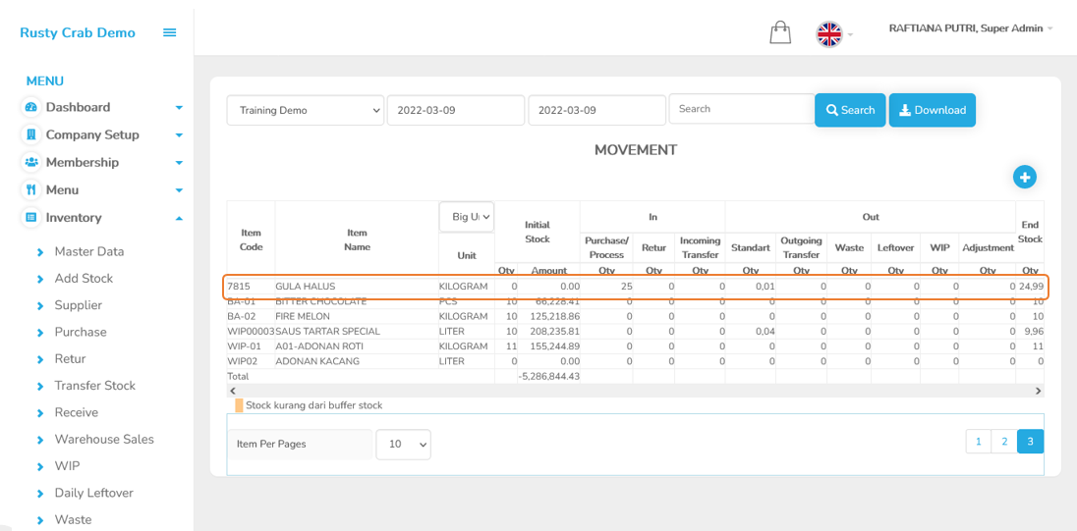
Task: Click the hamburger menu icon beside Rusty Crab Demo
Action: click(x=170, y=32)
